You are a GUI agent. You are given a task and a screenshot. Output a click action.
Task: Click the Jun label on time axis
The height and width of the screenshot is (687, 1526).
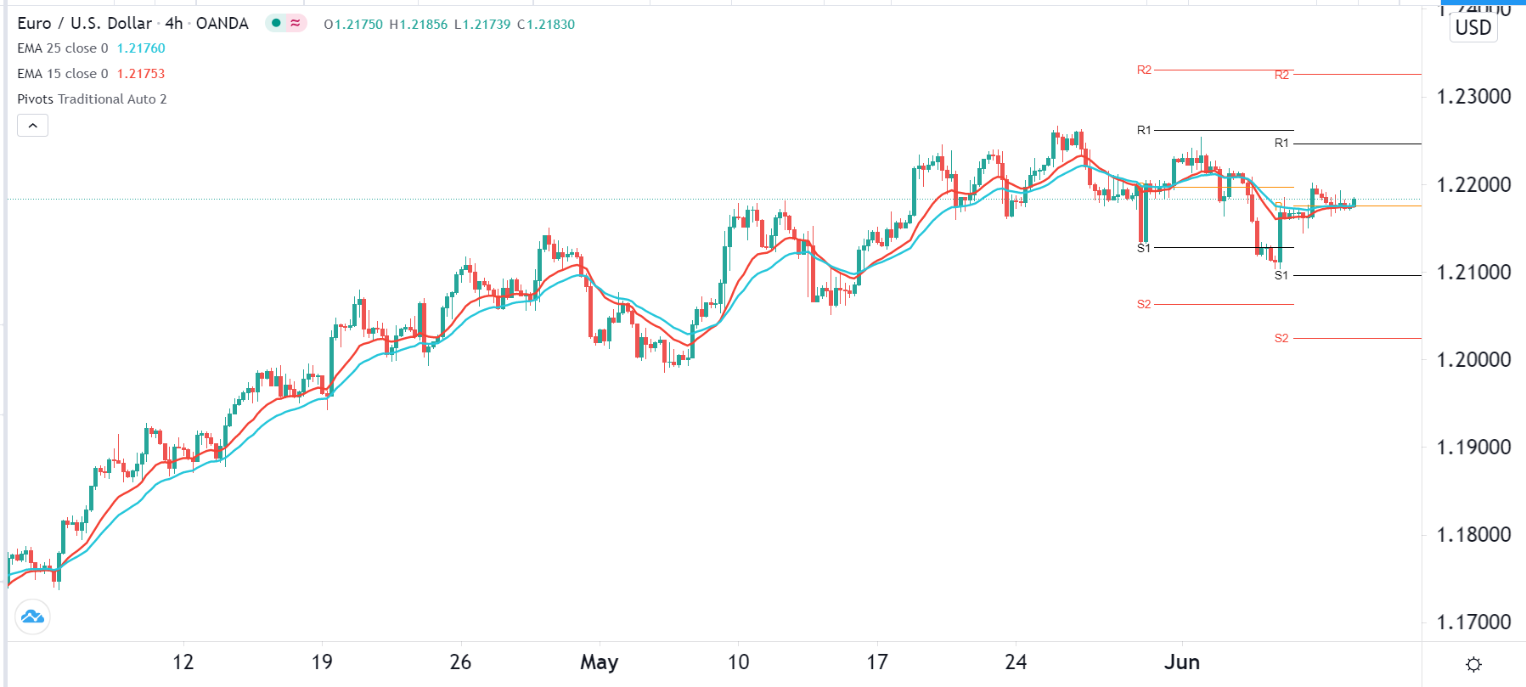1181,662
